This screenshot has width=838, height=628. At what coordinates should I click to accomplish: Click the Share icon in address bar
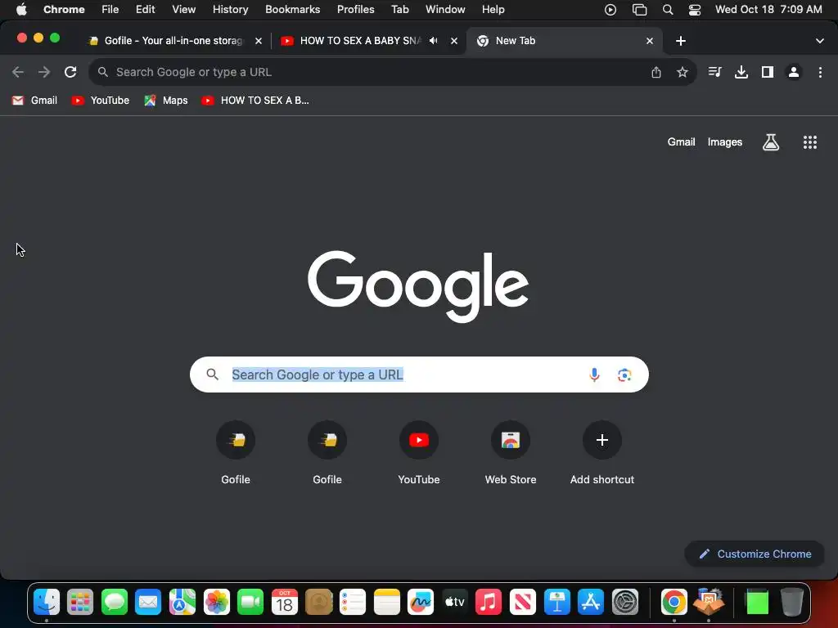[656, 72]
